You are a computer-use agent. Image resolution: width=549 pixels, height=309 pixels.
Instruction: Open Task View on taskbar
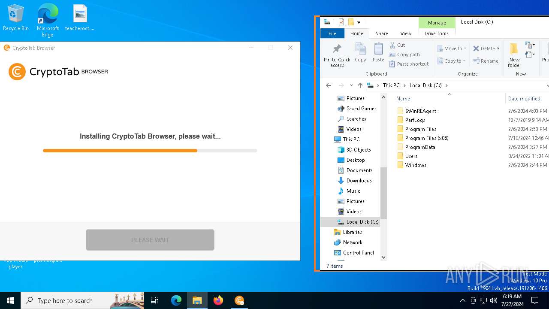[154, 300]
